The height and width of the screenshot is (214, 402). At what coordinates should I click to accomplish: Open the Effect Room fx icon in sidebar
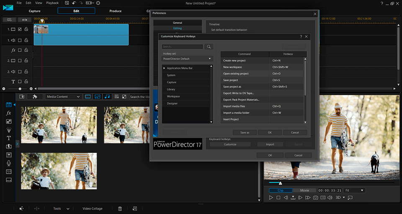pyautogui.click(x=9, y=113)
